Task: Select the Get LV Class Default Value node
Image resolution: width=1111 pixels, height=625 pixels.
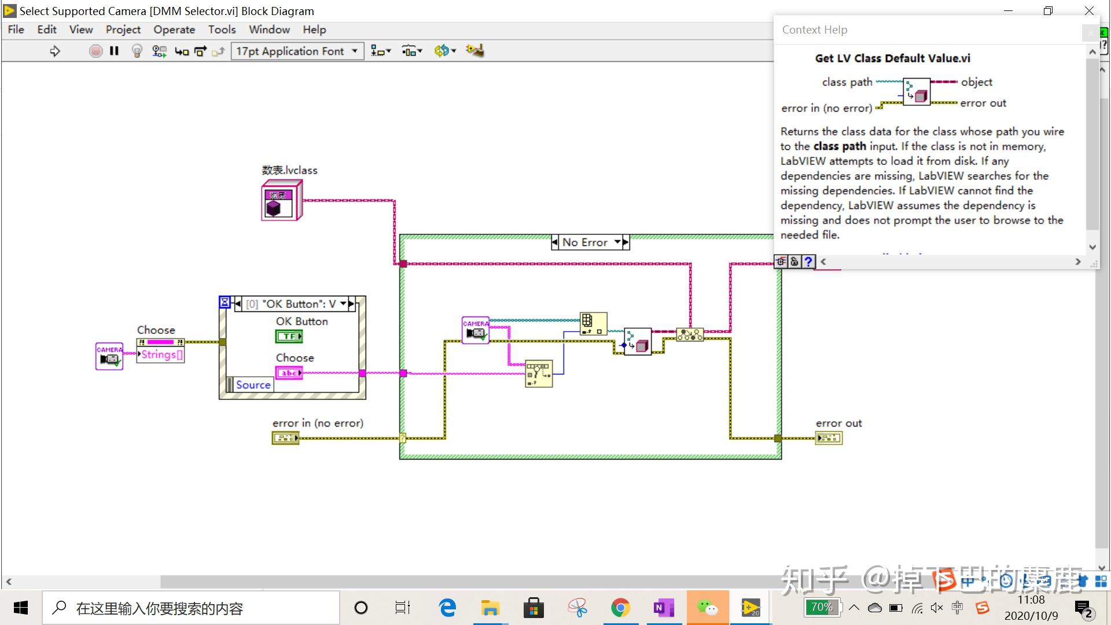Action: pyautogui.click(x=638, y=341)
